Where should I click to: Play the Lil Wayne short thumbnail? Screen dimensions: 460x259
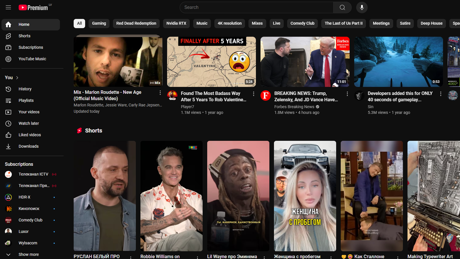click(x=238, y=196)
